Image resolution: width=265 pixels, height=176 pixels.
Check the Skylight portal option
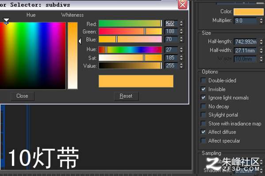(x=204, y=115)
